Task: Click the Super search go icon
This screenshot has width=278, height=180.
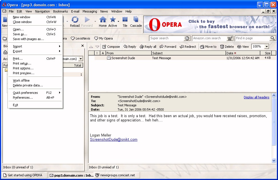Action: click(x=187, y=38)
